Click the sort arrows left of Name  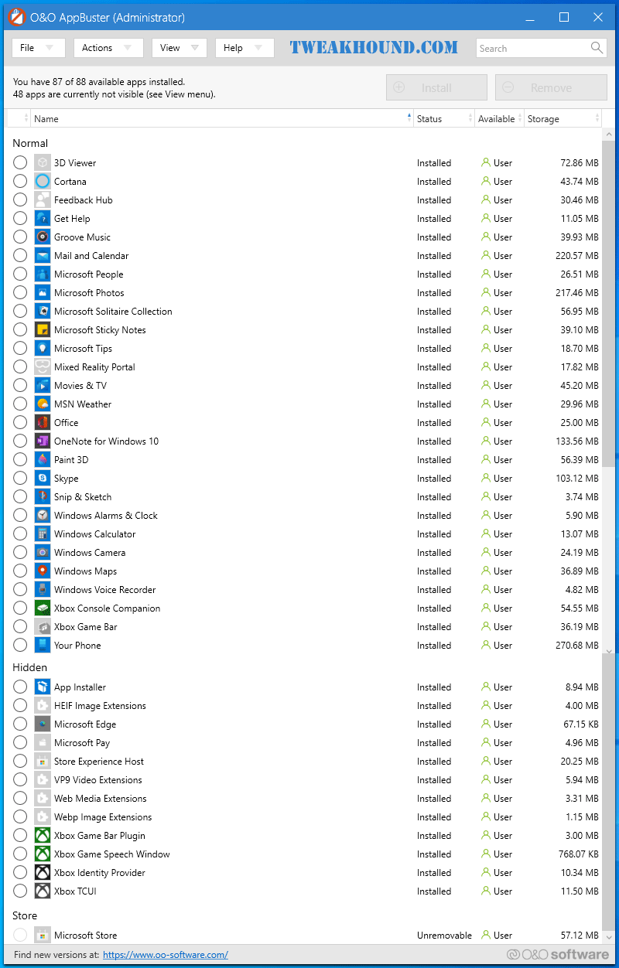pos(26,118)
